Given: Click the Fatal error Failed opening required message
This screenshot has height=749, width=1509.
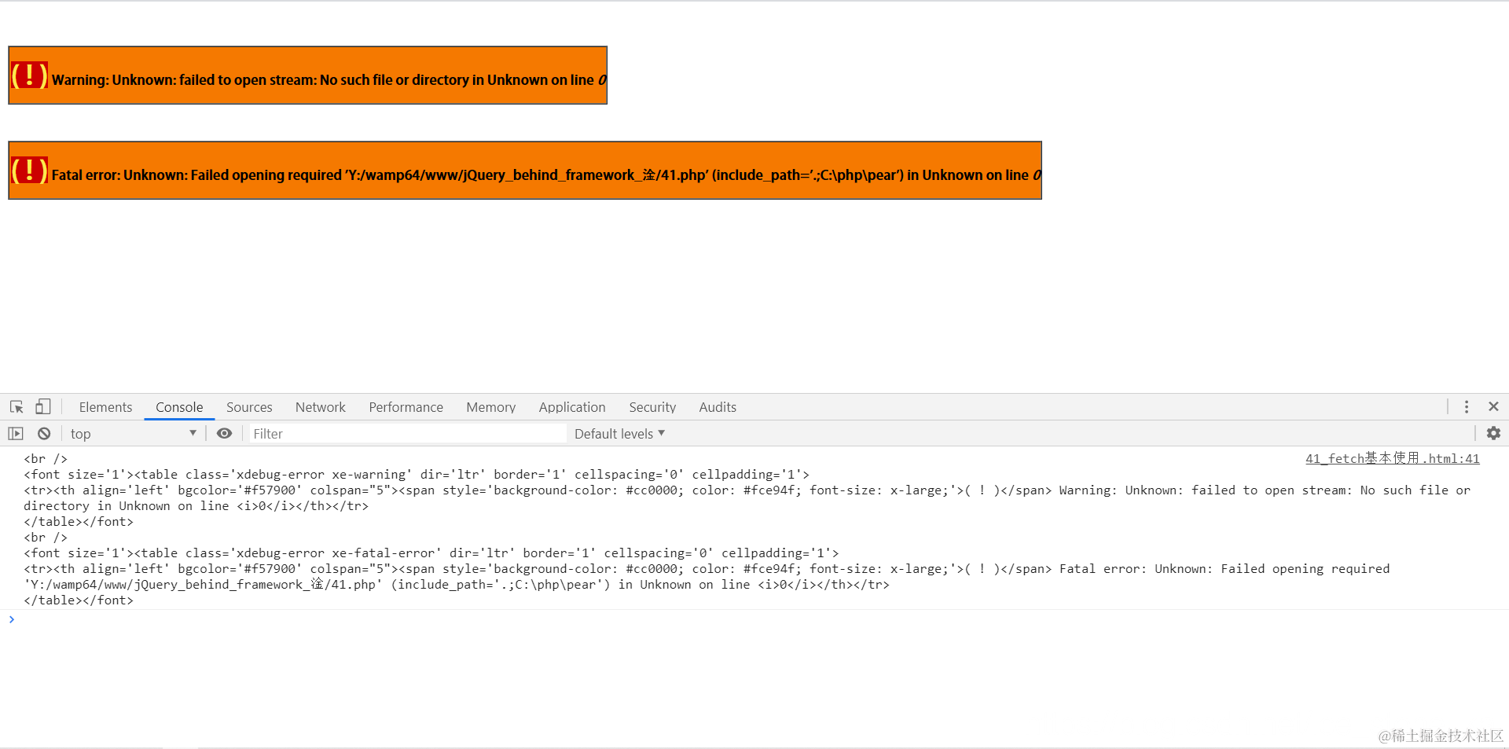Looking at the screenshot, I should coord(546,175).
